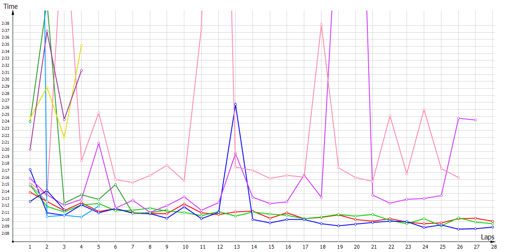
Task: Click the pink peak data point at lap 18
Action: 321,24
